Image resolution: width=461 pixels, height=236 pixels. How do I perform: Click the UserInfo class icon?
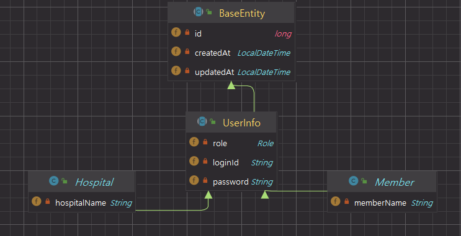202,121
